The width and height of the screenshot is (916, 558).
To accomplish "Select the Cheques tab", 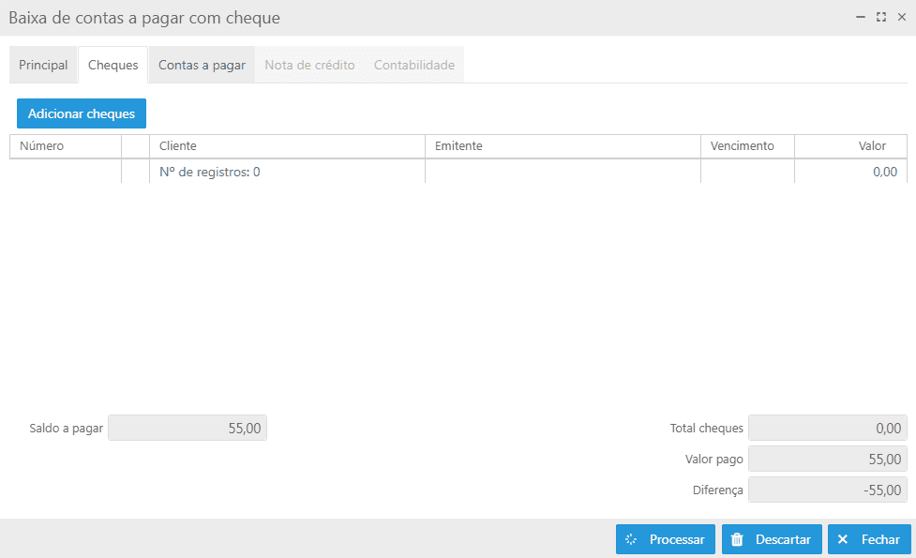I will coord(113,65).
